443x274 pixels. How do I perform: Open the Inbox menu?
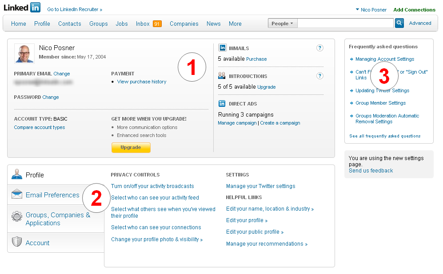143,23
